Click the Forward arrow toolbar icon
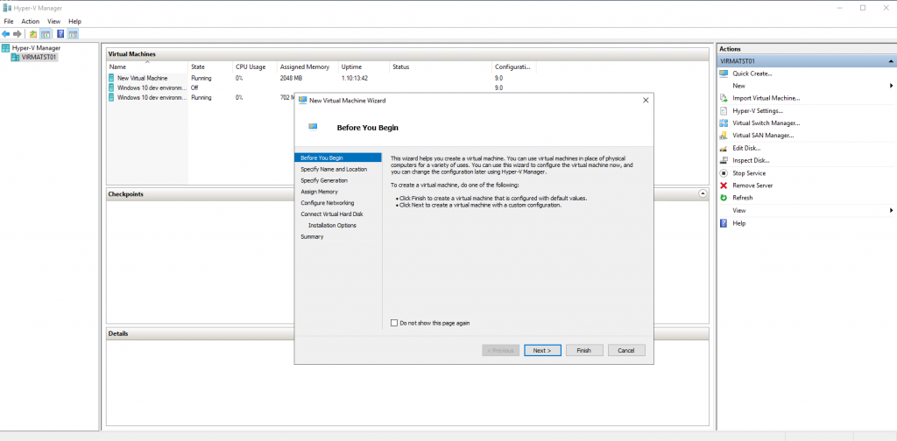Viewport: 897px width, 441px height. [x=18, y=34]
